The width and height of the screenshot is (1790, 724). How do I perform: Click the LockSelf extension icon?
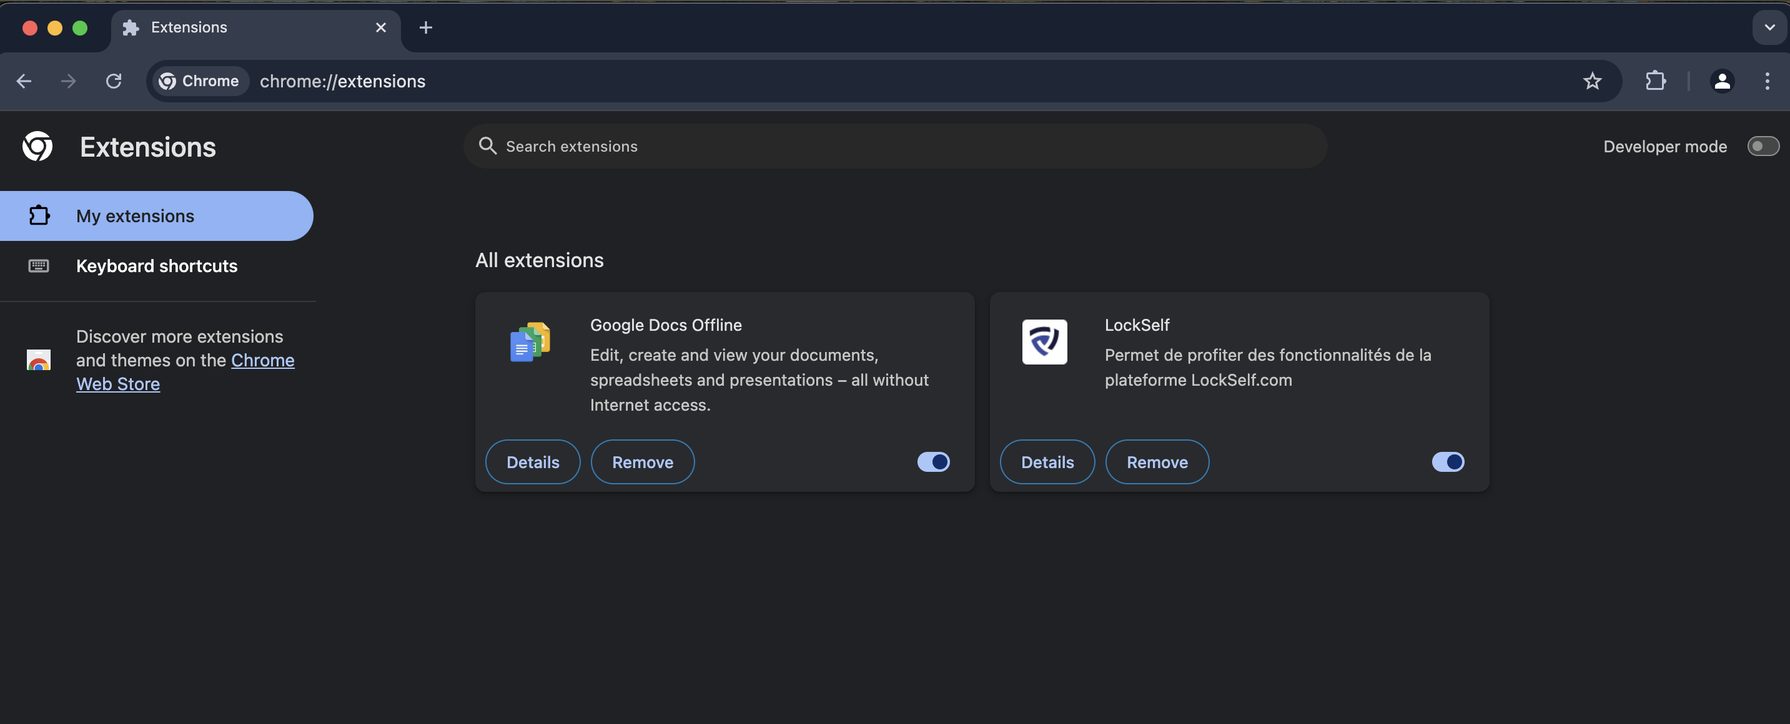(1044, 341)
